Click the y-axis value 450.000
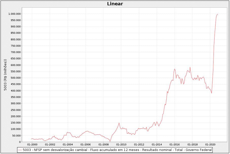 15,84
